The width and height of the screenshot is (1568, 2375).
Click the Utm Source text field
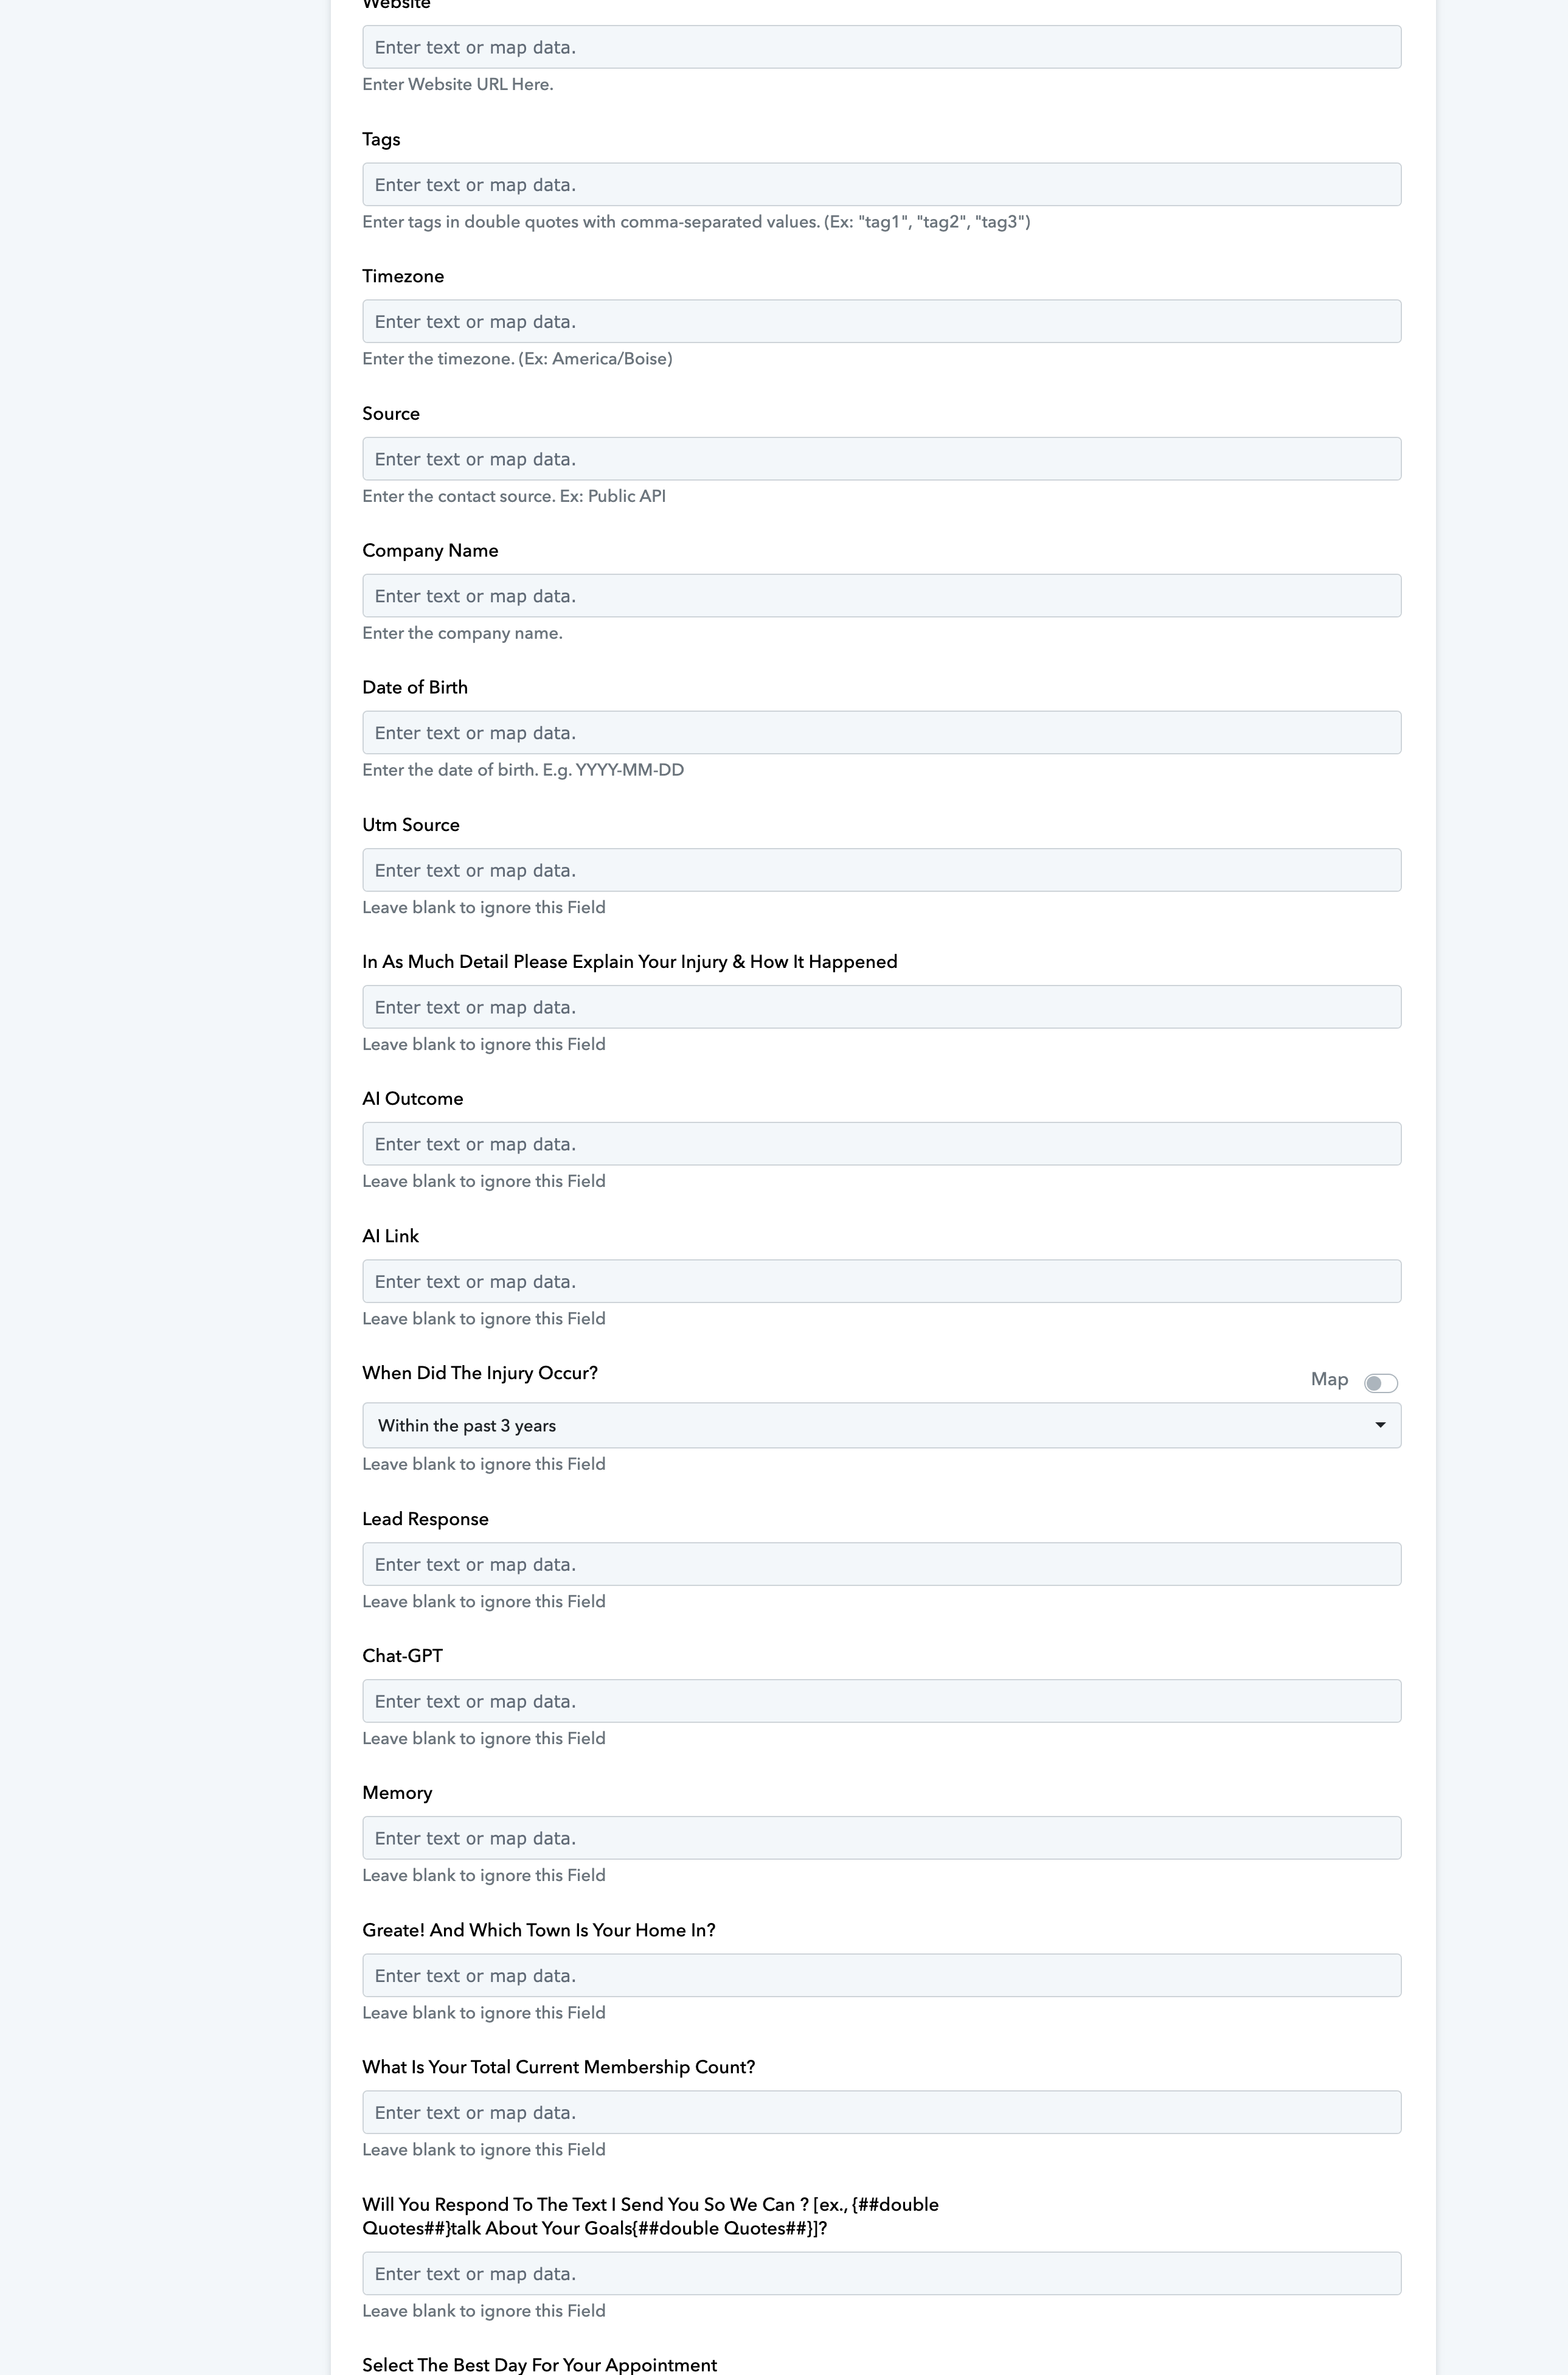click(x=881, y=870)
